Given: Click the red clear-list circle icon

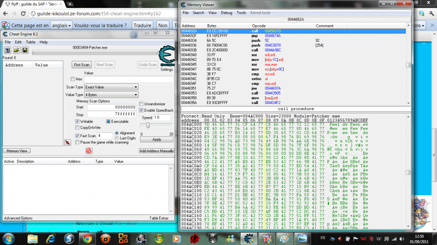Looking at the screenshot, I should 89,151.
